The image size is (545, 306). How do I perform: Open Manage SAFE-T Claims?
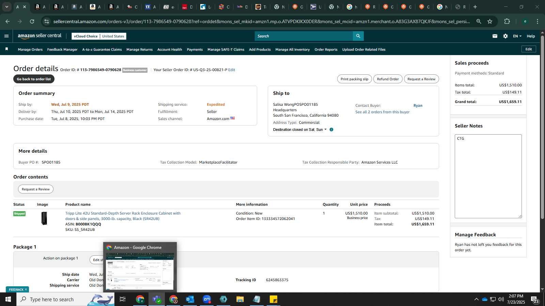[226, 50]
